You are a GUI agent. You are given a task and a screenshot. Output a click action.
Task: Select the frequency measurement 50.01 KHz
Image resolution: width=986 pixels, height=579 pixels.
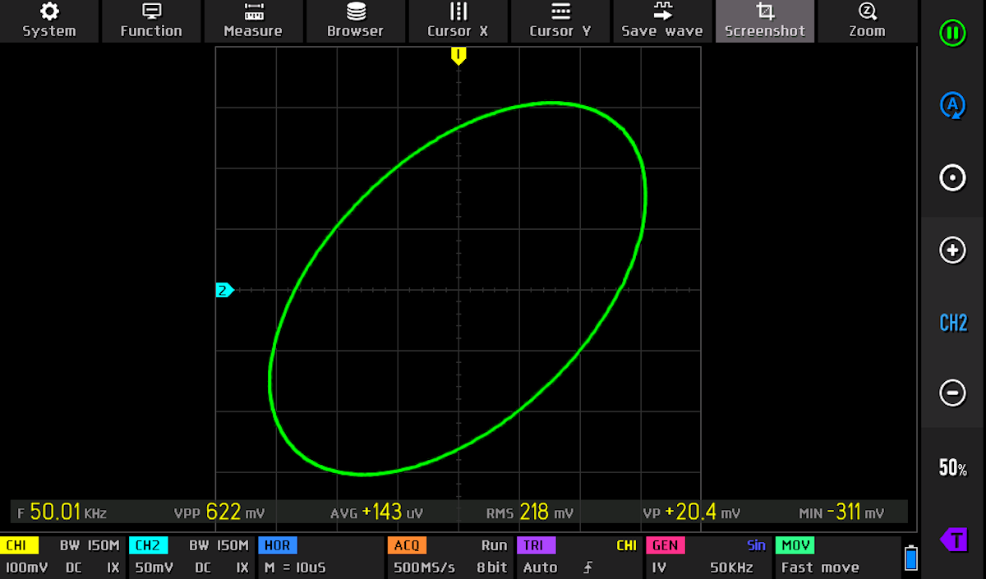click(x=62, y=512)
